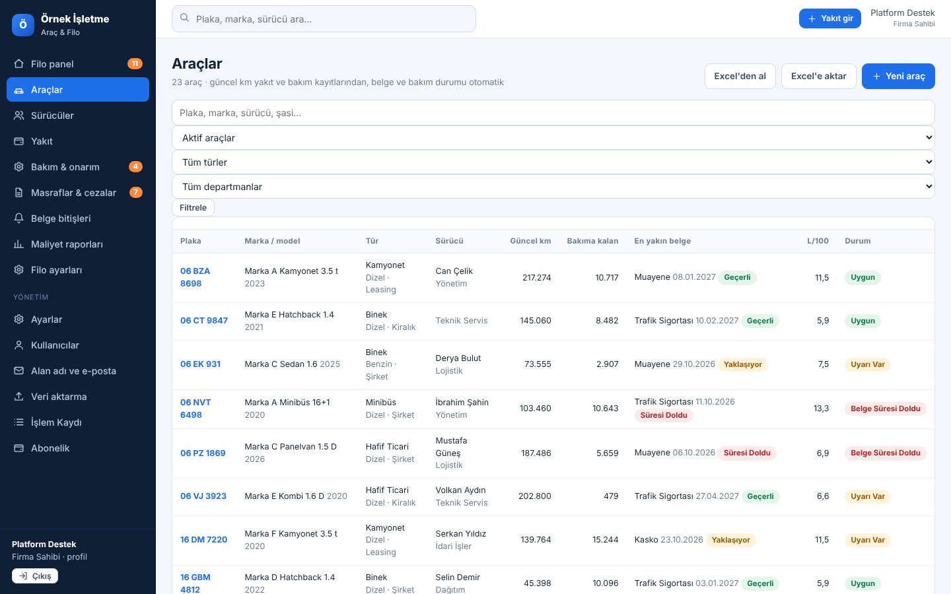Open vehicle plate 16 DM 7220
The width and height of the screenshot is (951, 594).
click(x=204, y=540)
